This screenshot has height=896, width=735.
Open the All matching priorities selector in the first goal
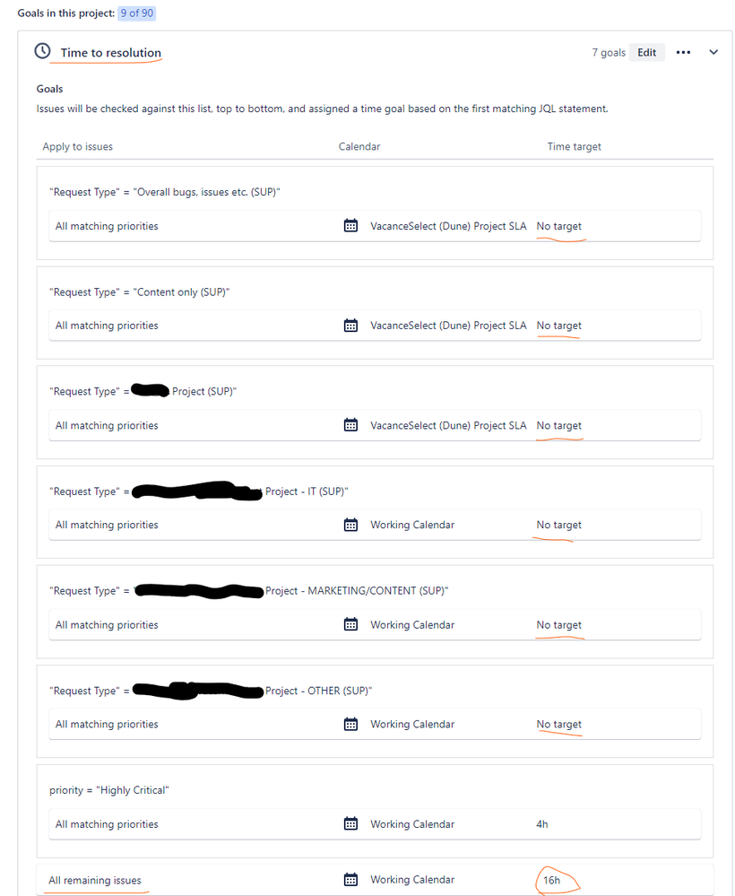tap(106, 225)
